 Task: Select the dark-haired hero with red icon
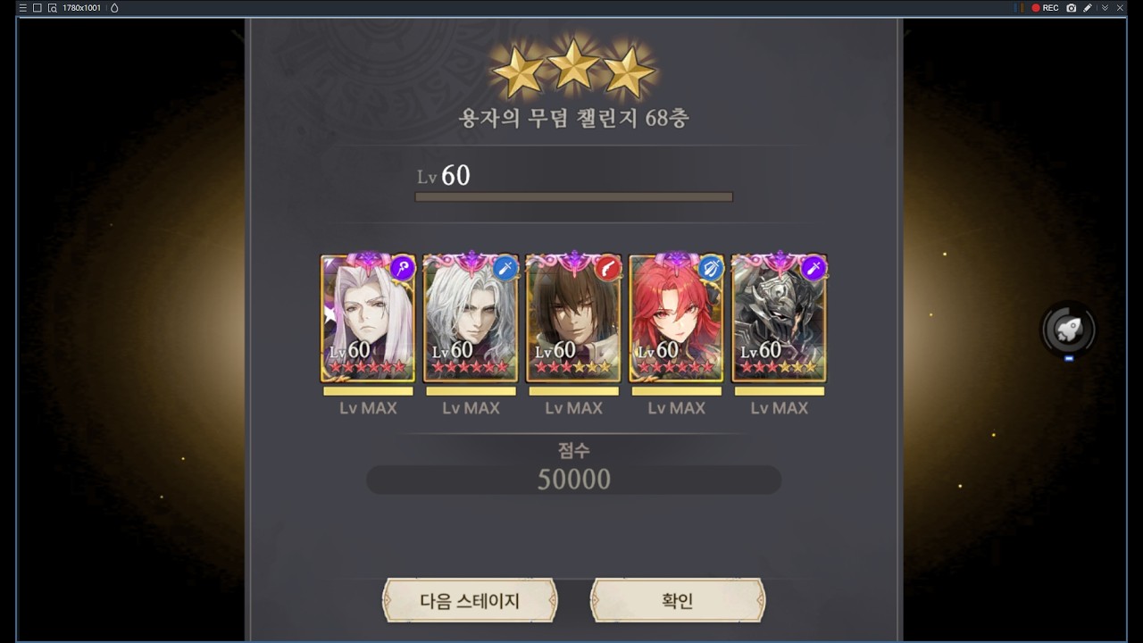click(573, 318)
